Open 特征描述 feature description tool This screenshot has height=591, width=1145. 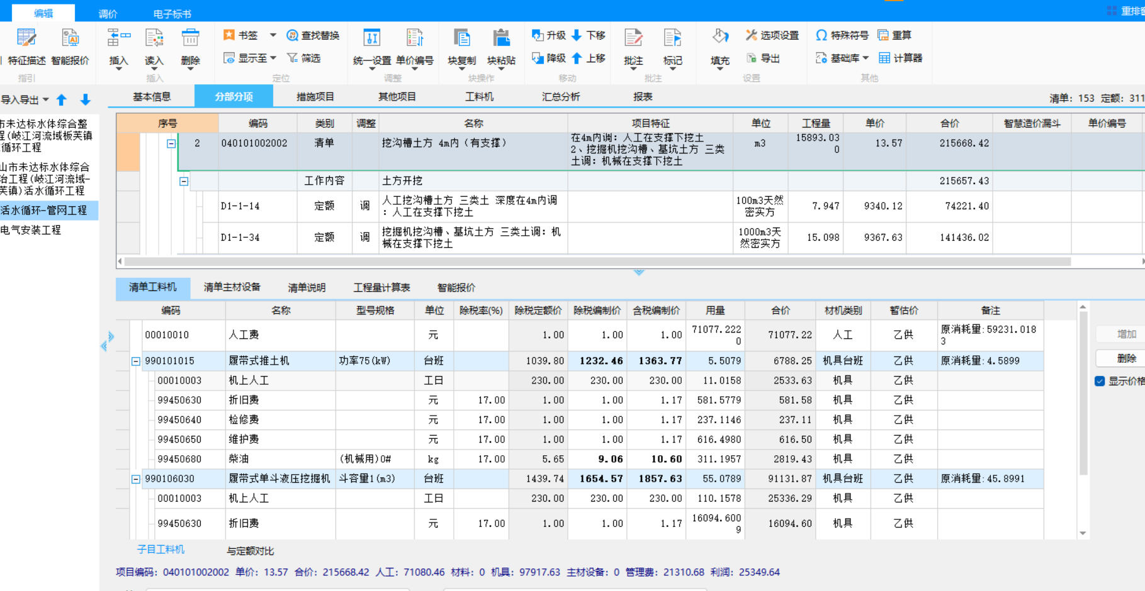point(26,47)
